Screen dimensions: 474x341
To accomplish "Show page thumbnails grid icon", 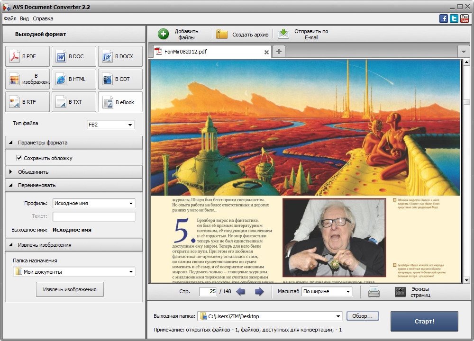I will coord(400,291).
